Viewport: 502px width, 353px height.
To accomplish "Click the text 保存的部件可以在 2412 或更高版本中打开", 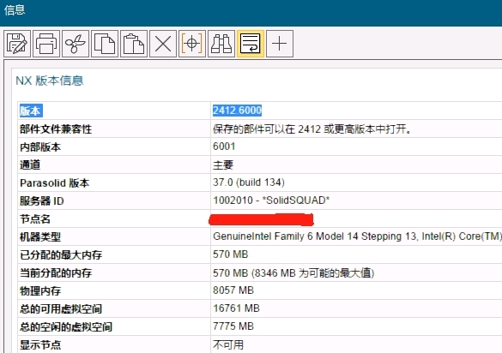I will 311,129.
